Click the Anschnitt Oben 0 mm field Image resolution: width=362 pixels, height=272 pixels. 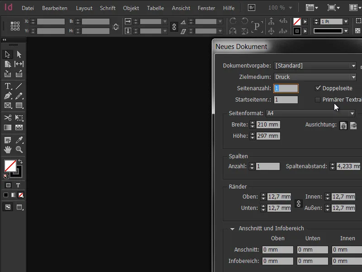pos(278,250)
